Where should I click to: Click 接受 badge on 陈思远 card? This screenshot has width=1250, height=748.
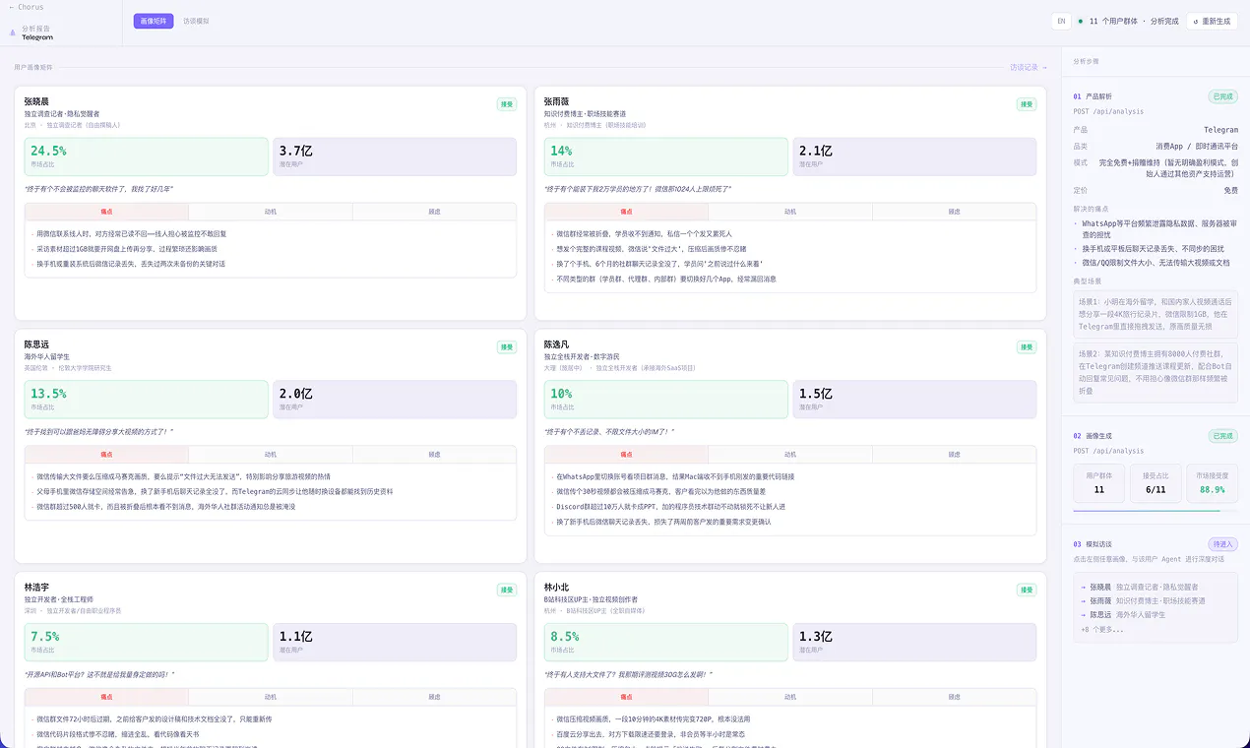506,347
